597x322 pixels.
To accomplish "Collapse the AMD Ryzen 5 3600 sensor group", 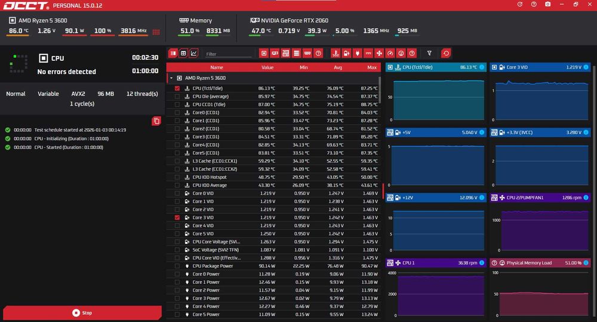I will pos(171,78).
